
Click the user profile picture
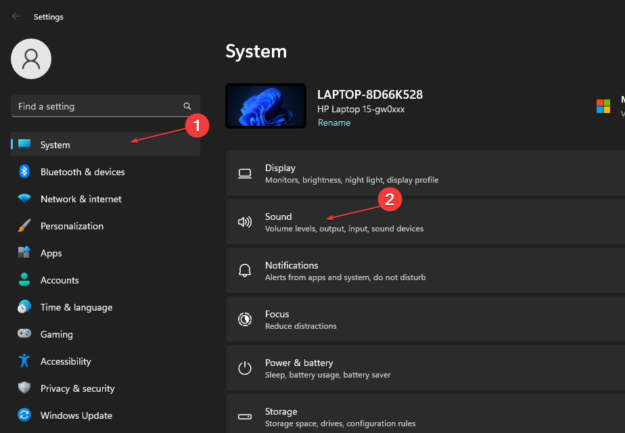(x=30, y=59)
